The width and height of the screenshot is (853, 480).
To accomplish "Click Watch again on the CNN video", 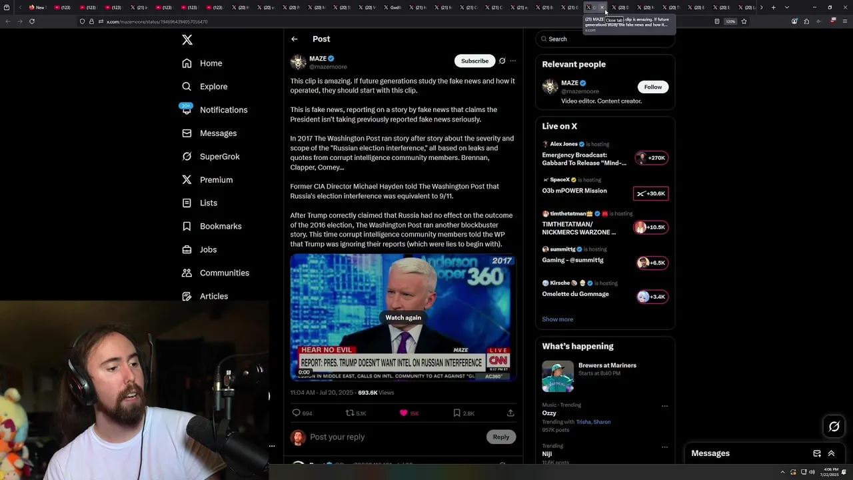I will click(403, 317).
